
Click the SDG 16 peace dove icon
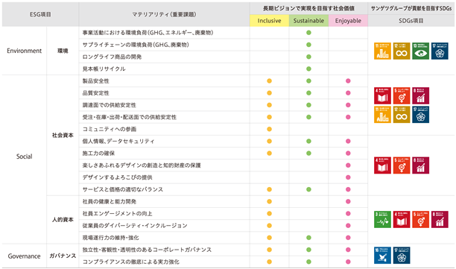tap(382, 256)
